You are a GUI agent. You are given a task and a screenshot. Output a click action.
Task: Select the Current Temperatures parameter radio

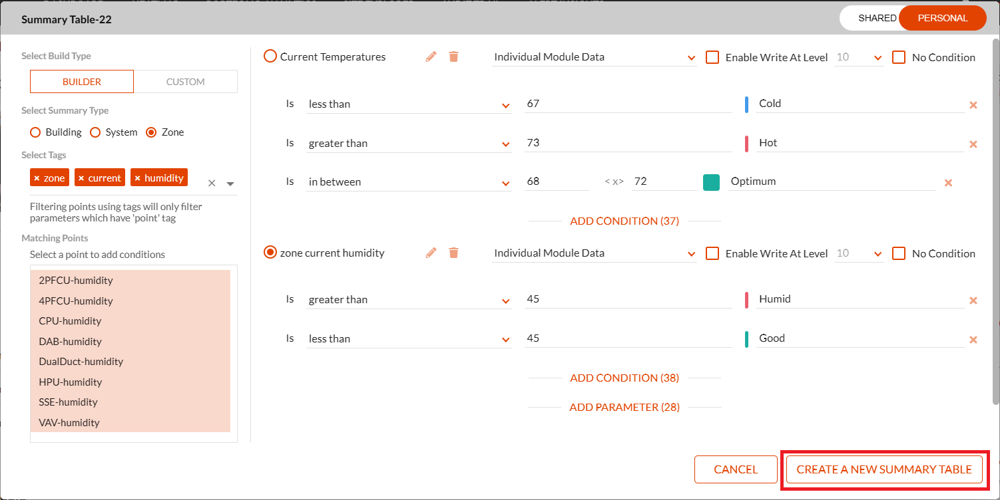pyautogui.click(x=270, y=57)
